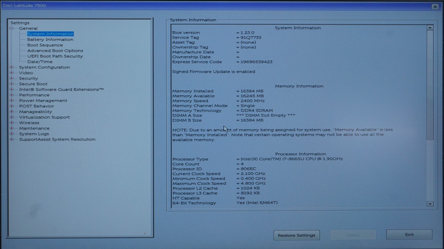Open Battery Information page
Screen dimensions: 444x249
50,39
